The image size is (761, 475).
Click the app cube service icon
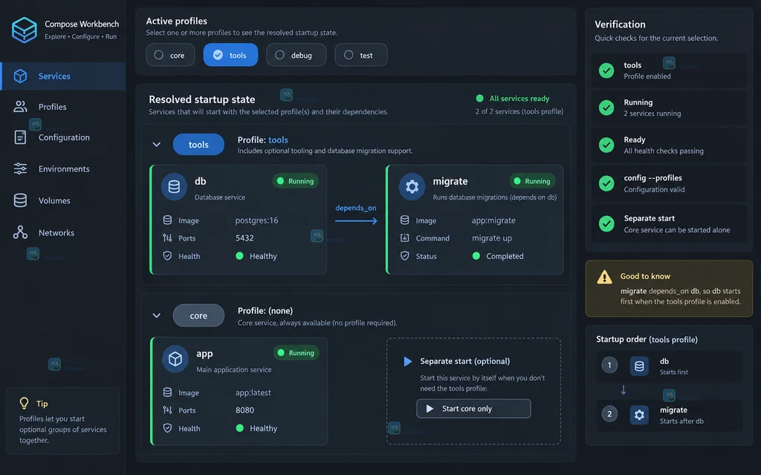[175, 358]
